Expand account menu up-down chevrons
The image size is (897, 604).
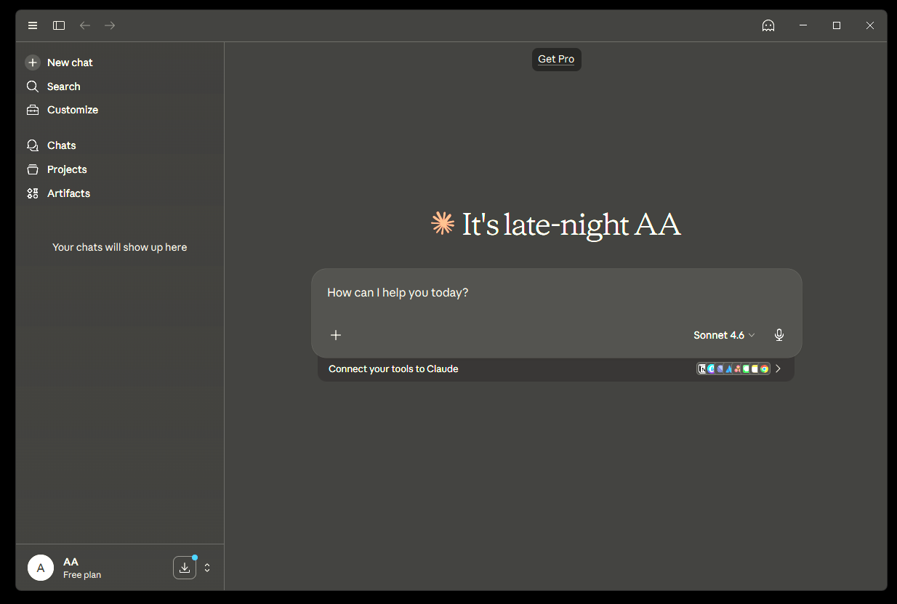pos(207,568)
